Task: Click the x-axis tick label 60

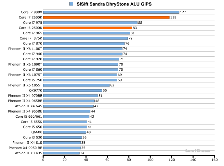Action: click(x=107, y=160)
